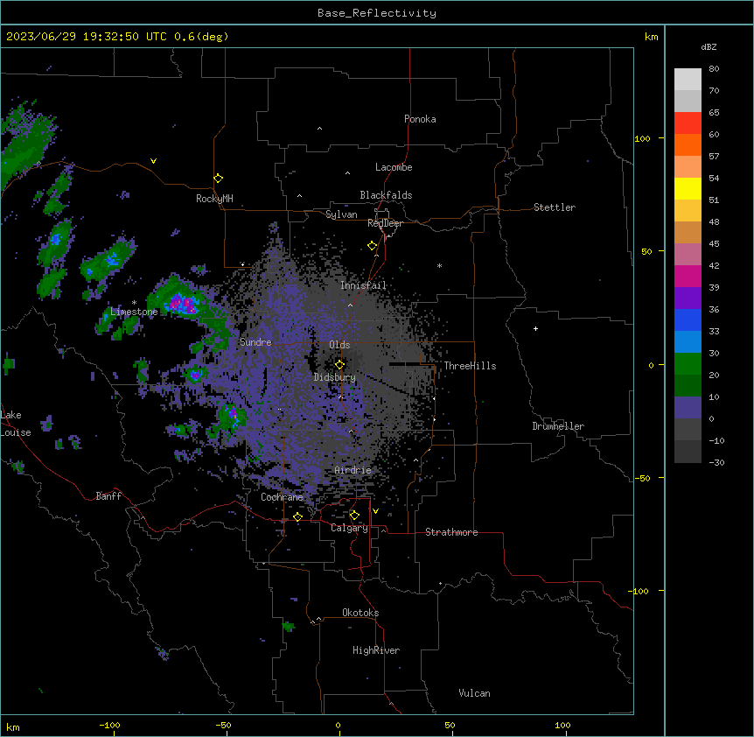Click the -50 tick on right axis

tap(642, 478)
